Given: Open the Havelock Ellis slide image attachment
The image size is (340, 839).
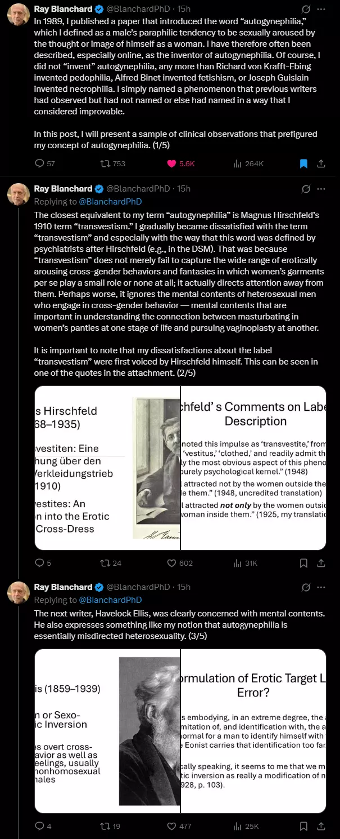Looking at the screenshot, I should [180, 731].
